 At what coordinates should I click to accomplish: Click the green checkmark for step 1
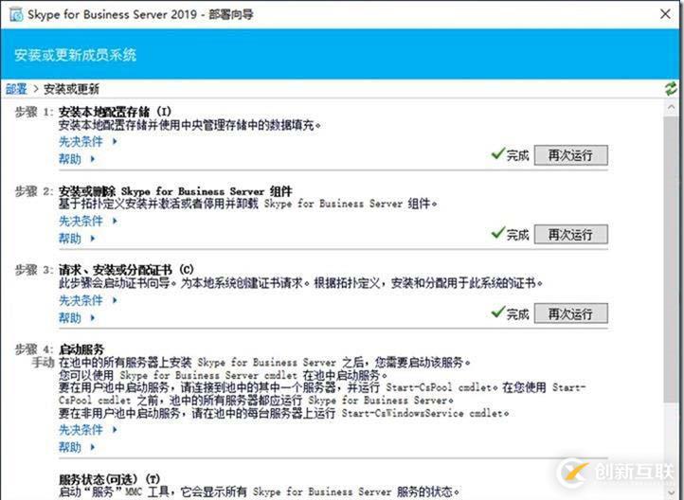(497, 153)
